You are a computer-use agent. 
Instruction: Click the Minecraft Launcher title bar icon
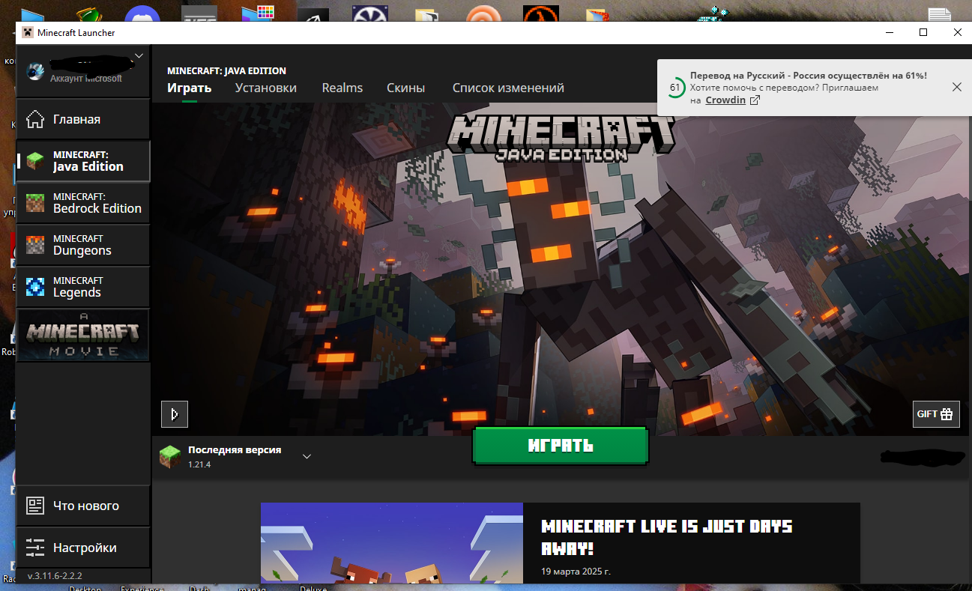coord(27,32)
